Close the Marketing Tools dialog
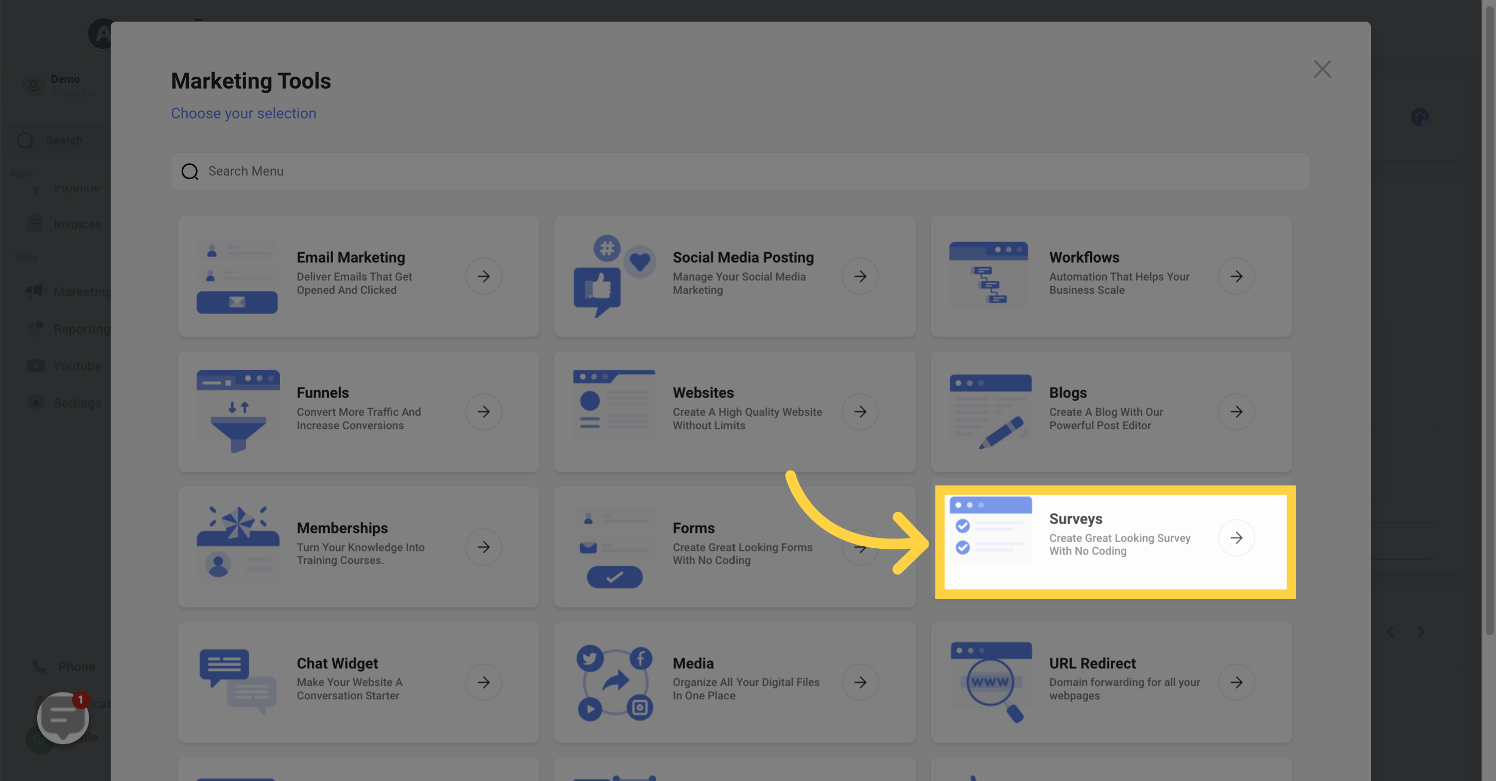The height and width of the screenshot is (781, 1496). coord(1323,69)
